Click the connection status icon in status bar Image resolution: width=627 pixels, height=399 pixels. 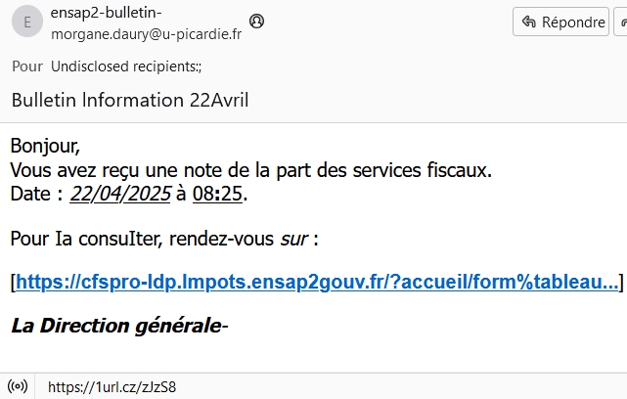click(x=17, y=386)
